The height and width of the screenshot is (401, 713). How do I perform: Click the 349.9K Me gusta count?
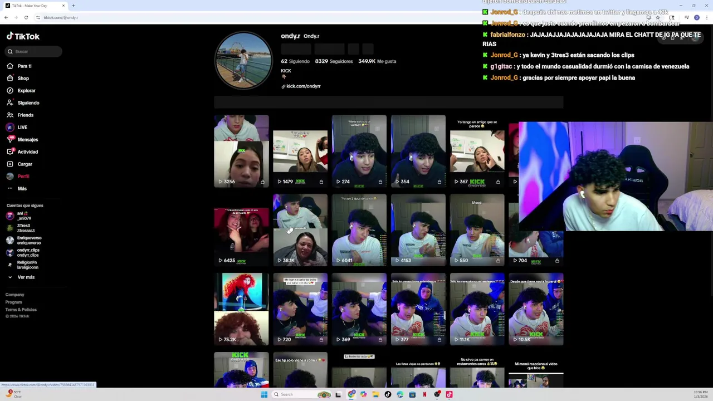click(377, 61)
